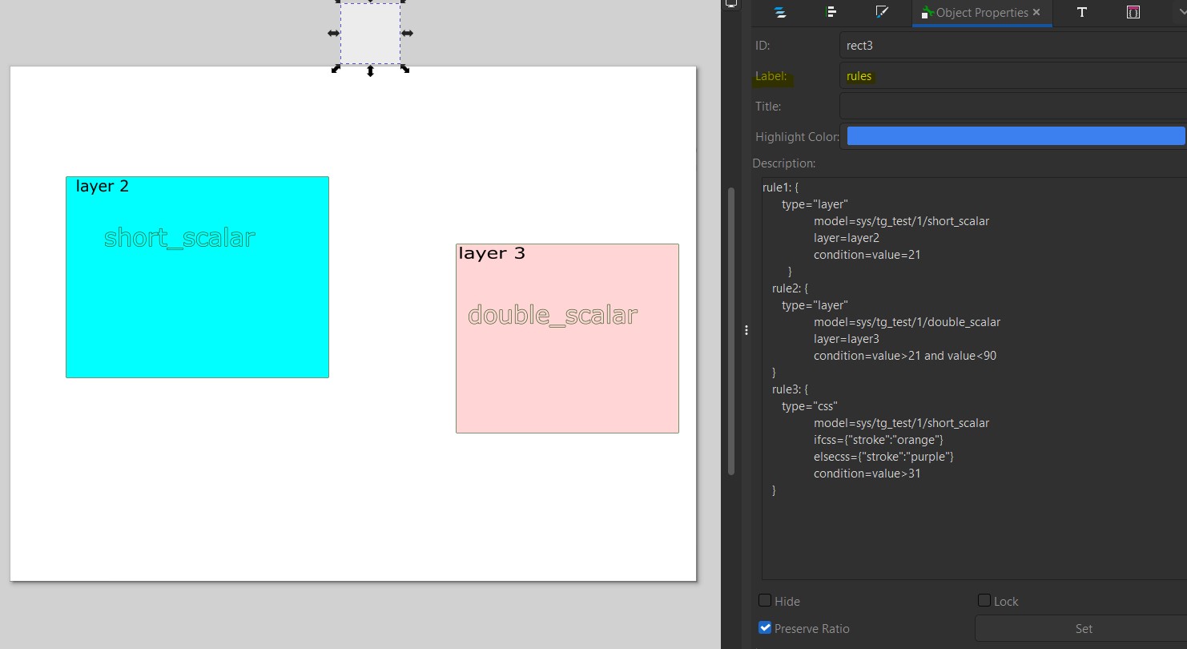Click the empty Title input field
The image size is (1187, 649).
coord(1013,106)
